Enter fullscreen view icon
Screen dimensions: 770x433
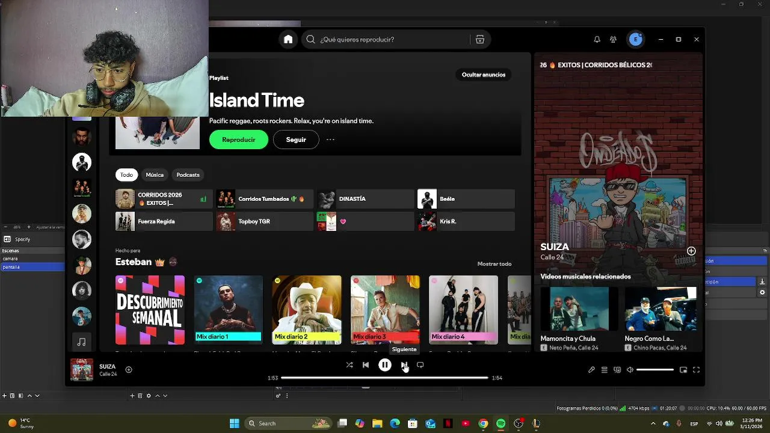click(x=696, y=370)
